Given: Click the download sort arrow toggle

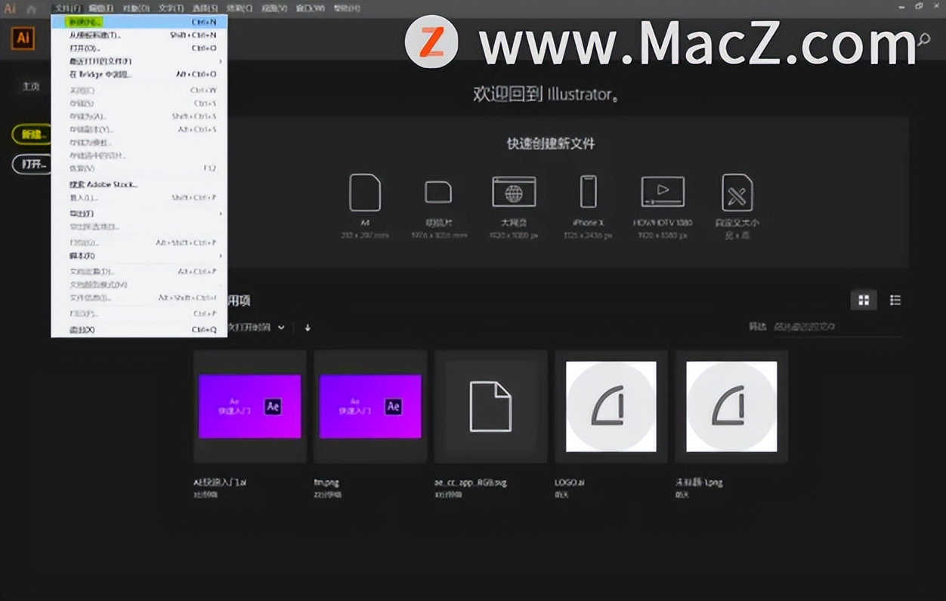Looking at the screenshot, I should [x=307, y=328].
